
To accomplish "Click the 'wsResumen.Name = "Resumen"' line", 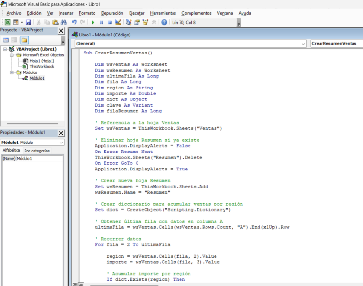I will [x=132, y=192].
